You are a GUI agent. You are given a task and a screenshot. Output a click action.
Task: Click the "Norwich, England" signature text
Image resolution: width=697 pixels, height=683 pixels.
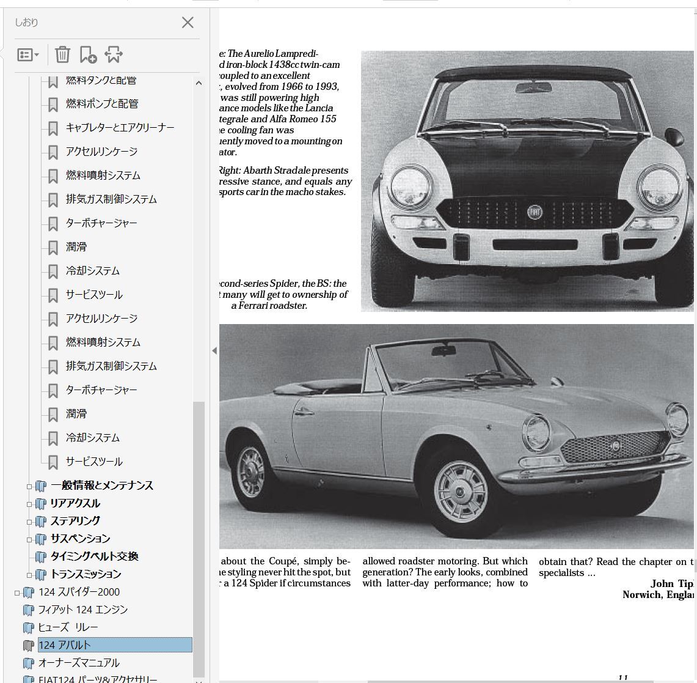coord(658,595)
